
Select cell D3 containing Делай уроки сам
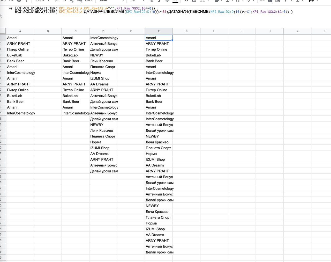pos(103,49)
